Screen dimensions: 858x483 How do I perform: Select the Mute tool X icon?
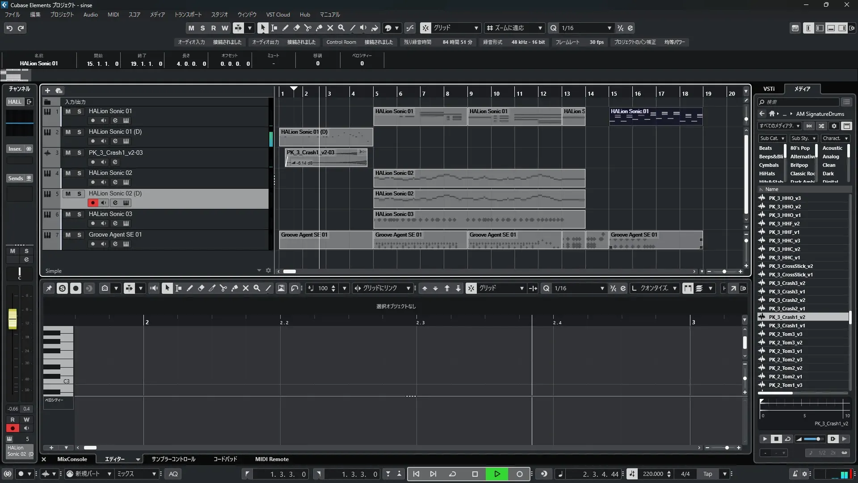330,28
